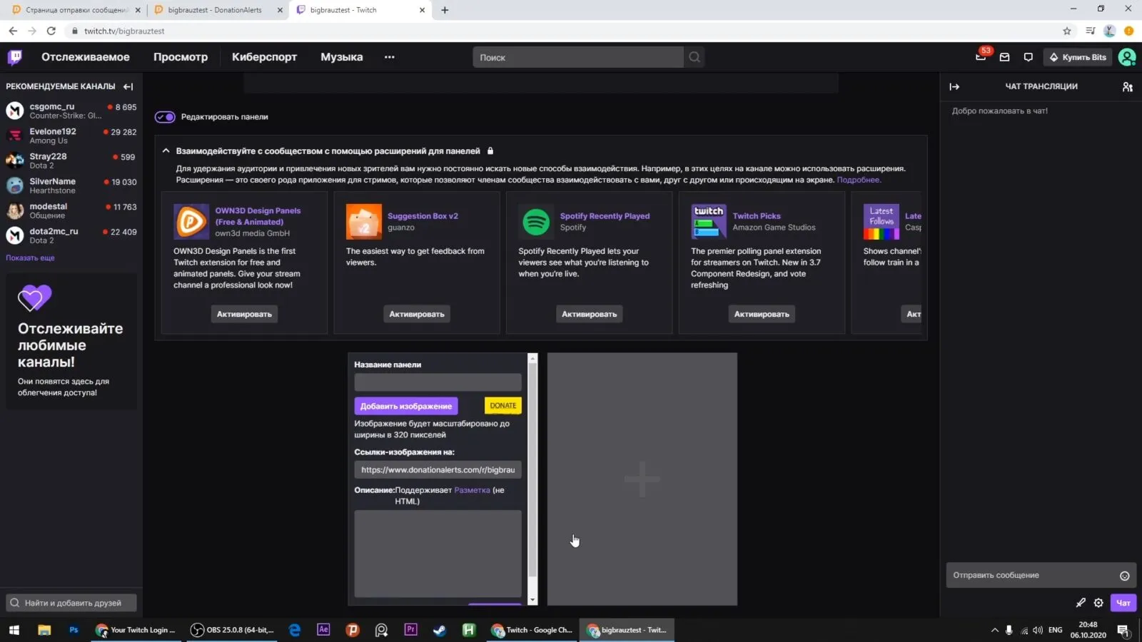Viewport: 1142px width, 642px height.
Task: Open chat settings gear
Action: [1098, 603]
